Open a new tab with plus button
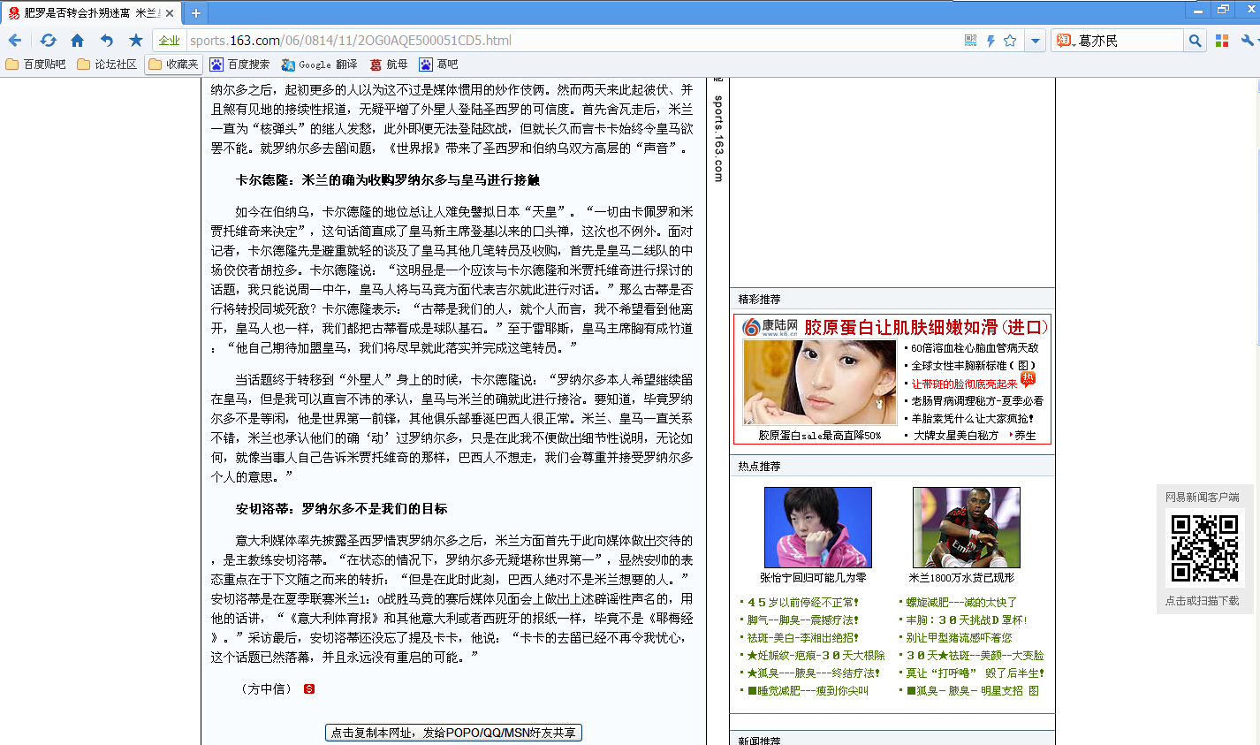The image size is (1260, 745). [x=196, y=12]
